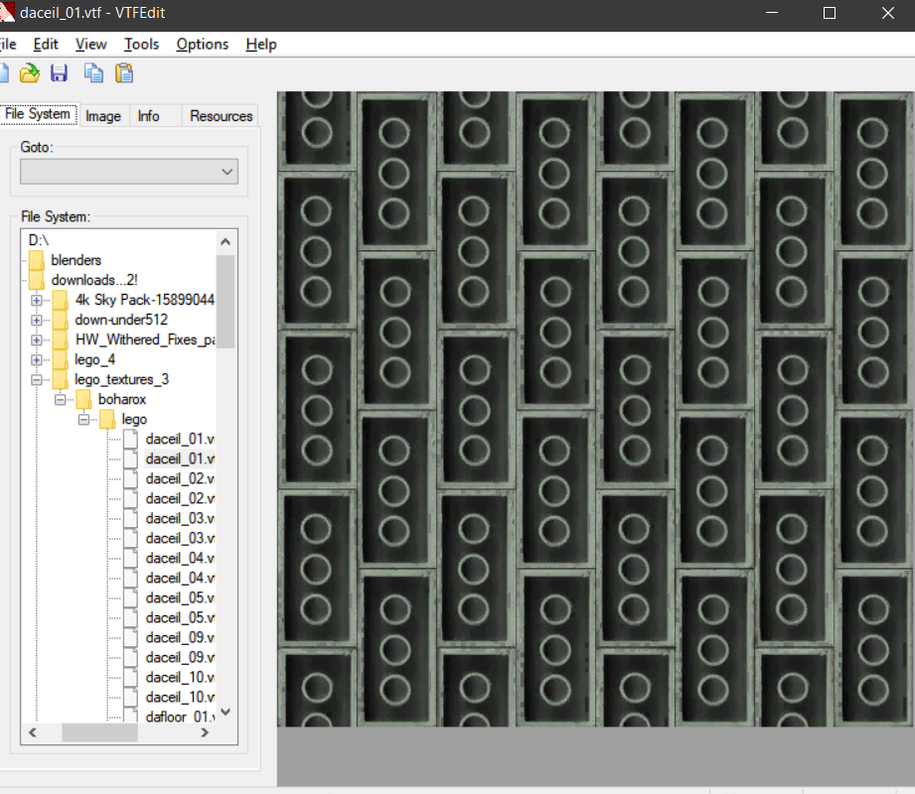Open the Edit menu
This screenshot has width=915, height=794.
(46, 45)
